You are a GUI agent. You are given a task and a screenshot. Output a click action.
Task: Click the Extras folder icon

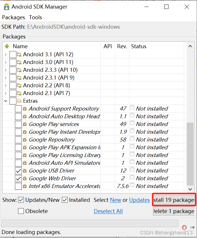[19, 101]
